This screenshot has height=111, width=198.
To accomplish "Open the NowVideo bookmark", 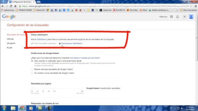I will click(x=132, y=10).
